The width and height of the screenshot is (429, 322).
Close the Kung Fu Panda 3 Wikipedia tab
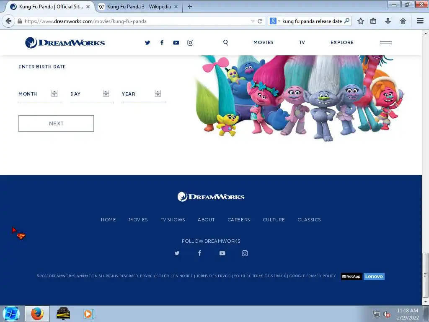[176, 7]
